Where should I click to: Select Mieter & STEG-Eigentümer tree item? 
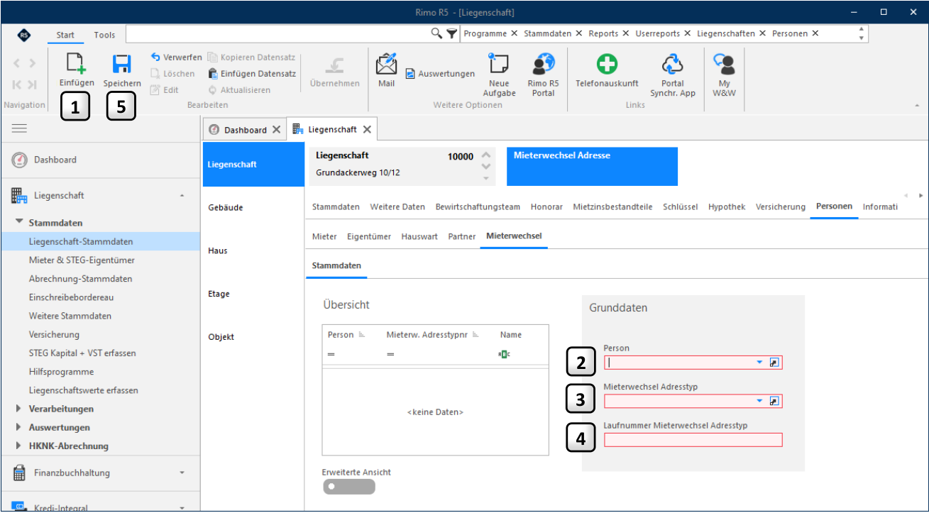coord(82,260)
